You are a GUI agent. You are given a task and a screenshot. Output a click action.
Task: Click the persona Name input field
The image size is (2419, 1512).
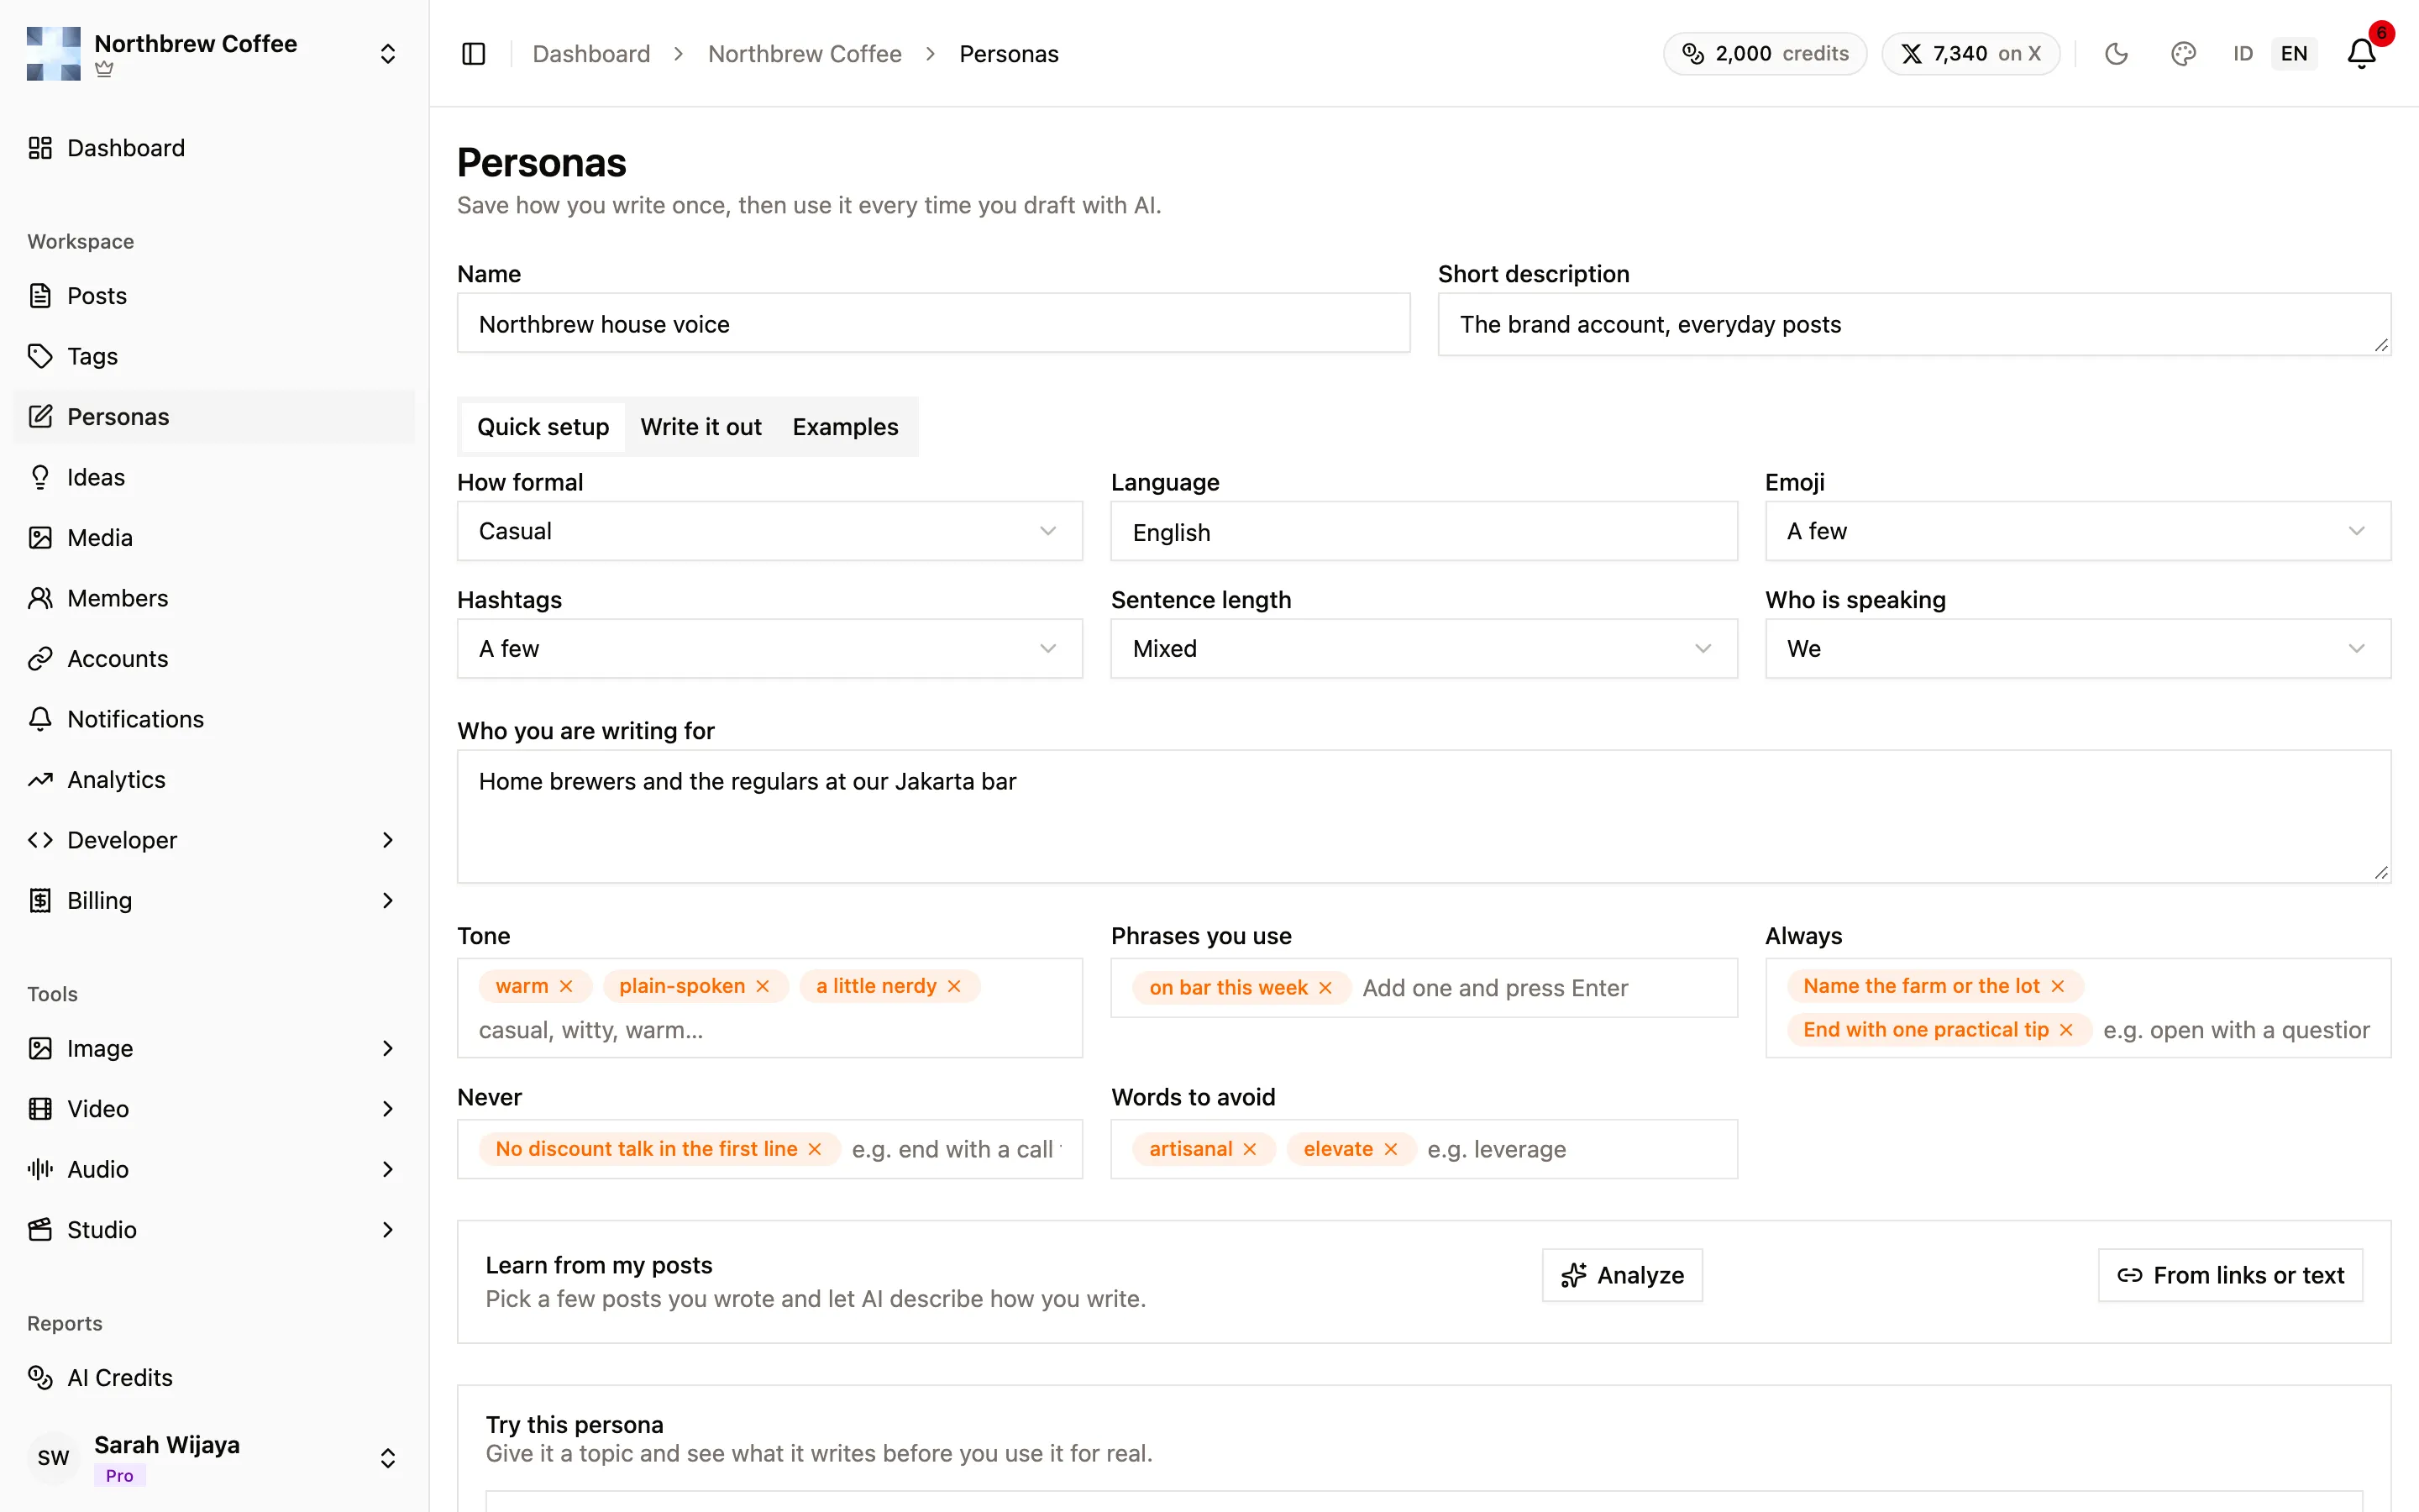[x=934, y=323]
